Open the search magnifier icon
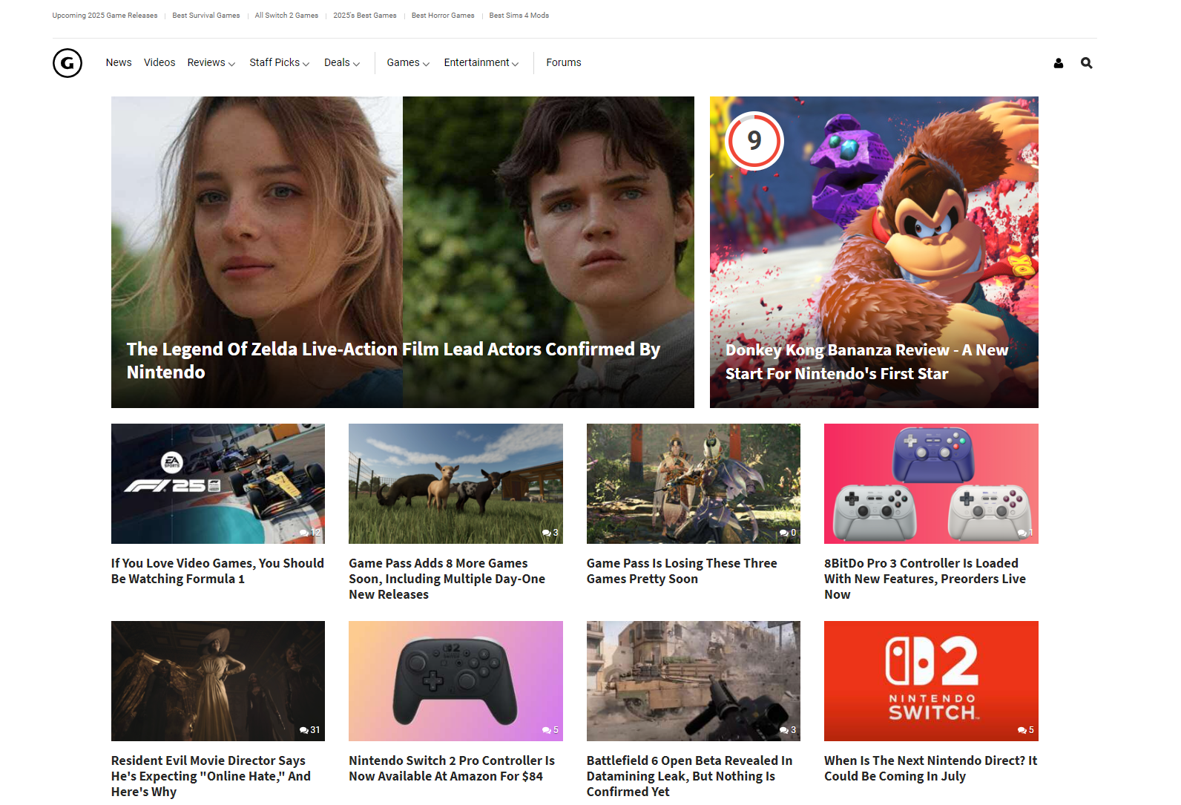1181x805 pixels. pos(1087,63)
